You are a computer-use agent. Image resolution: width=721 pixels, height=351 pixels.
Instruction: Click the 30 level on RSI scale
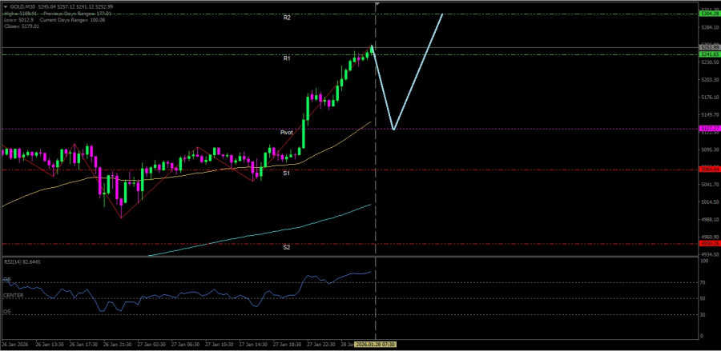pyautogui.click(x=703, y=314)
